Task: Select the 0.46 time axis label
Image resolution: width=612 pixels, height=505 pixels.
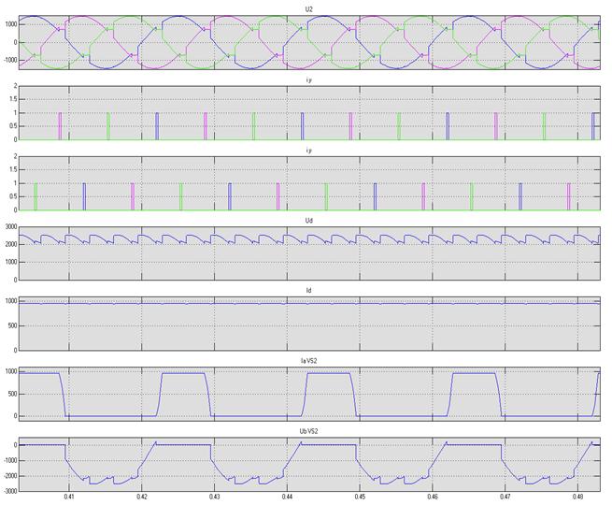Action: tap(433, 497)
